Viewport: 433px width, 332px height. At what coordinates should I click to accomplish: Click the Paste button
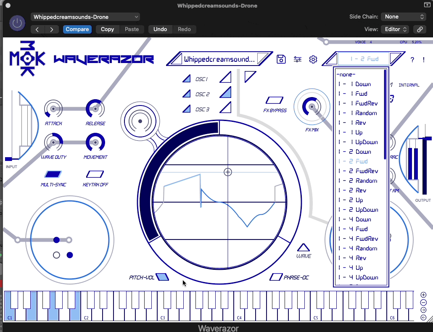(132, 29)
